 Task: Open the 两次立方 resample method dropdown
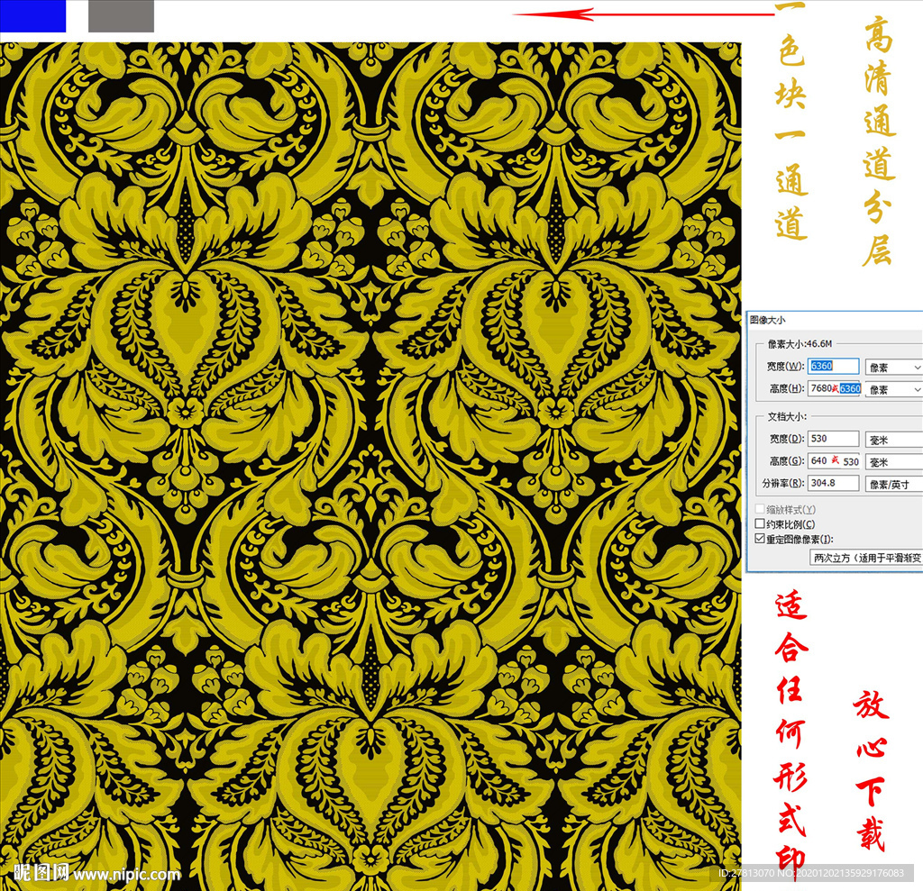tap(866, 558)
